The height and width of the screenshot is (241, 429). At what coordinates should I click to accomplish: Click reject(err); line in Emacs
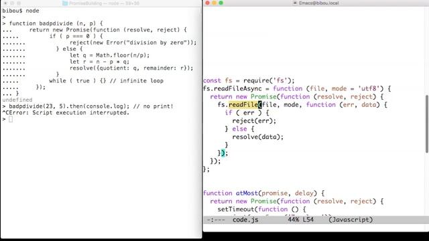[x=254, y=120]
